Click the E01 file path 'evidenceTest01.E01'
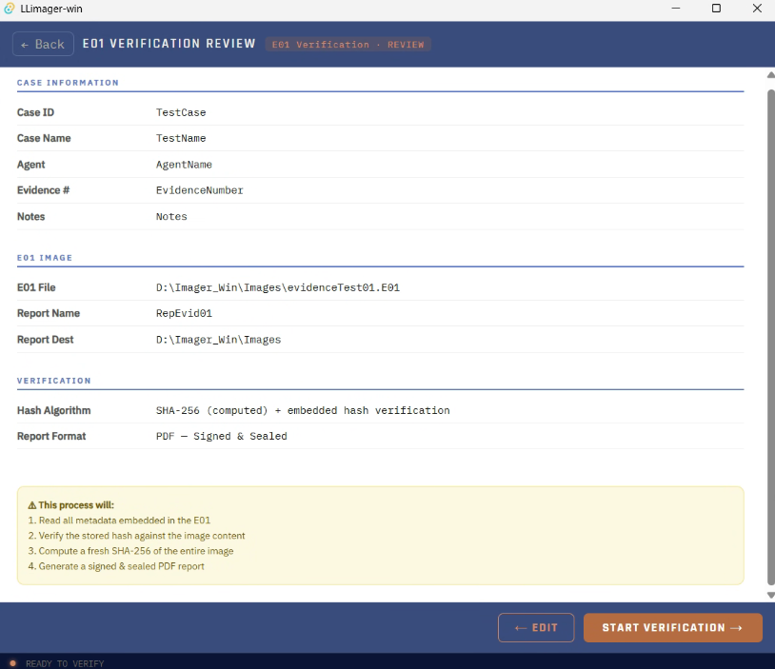This screenshot has height=669, width=775. tap(278, 287)
